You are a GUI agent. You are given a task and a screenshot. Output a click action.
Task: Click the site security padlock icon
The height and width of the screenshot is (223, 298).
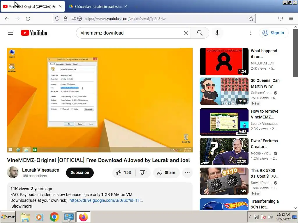tap(65, 19)
